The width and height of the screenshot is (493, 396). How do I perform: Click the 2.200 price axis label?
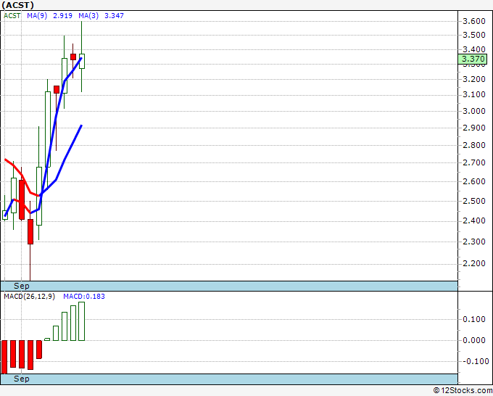tap(474, 263)
